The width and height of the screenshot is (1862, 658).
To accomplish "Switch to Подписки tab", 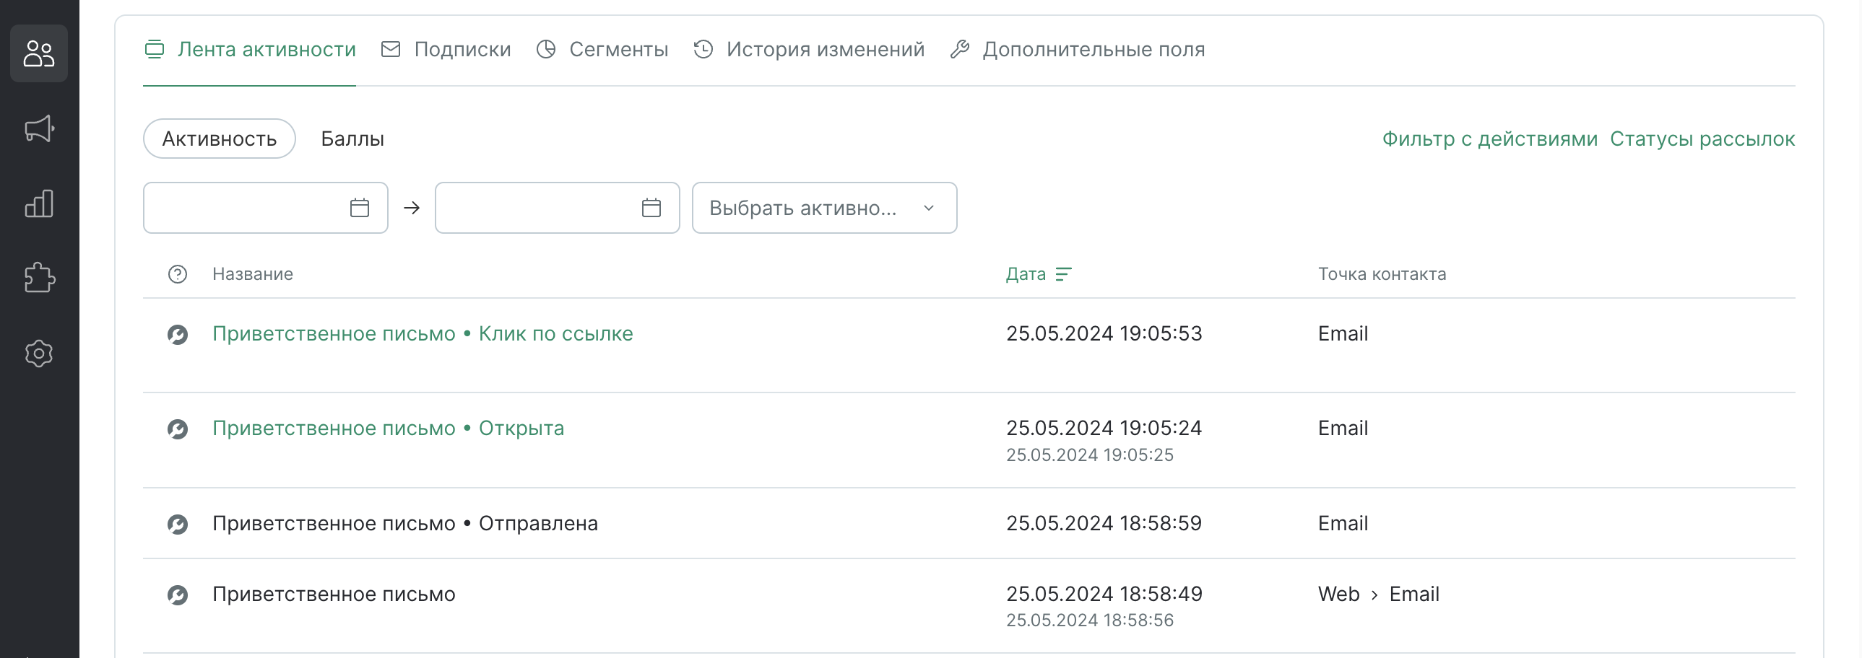I will coord(446,49).
